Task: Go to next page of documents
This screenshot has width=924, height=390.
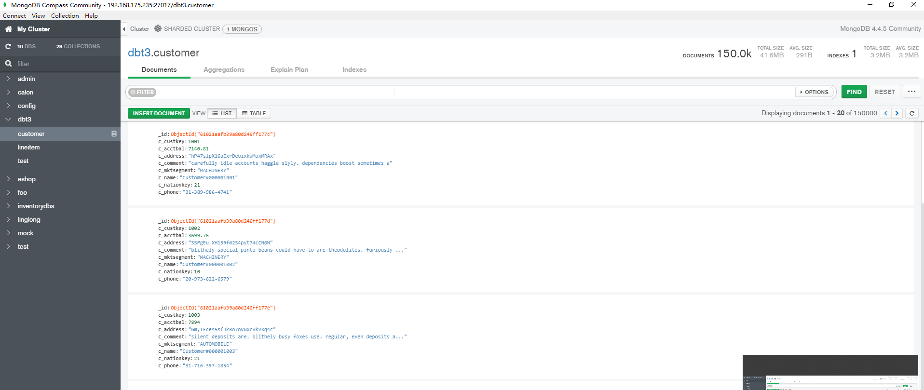Action: pos(897,113)
